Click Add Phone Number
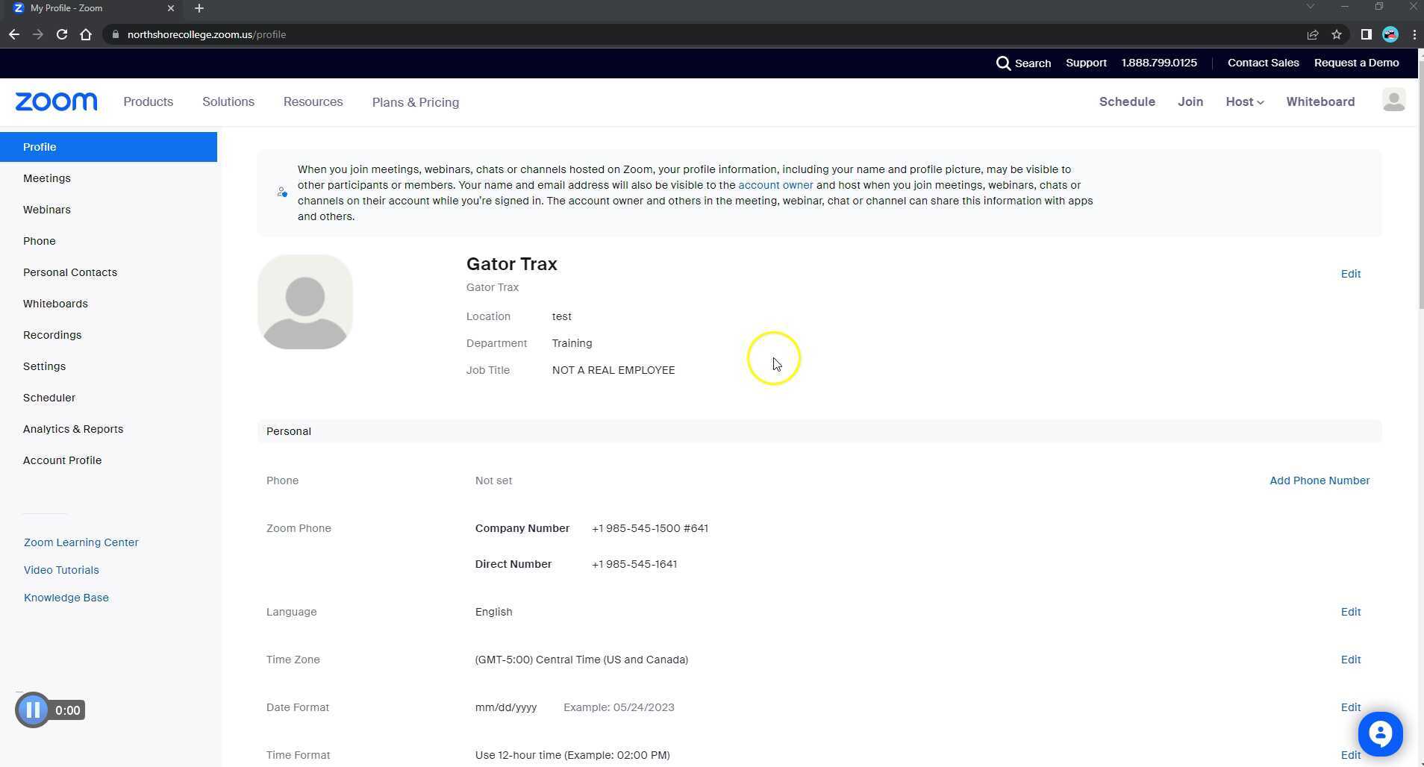The image size is (1424, 767). [1318, 480]
